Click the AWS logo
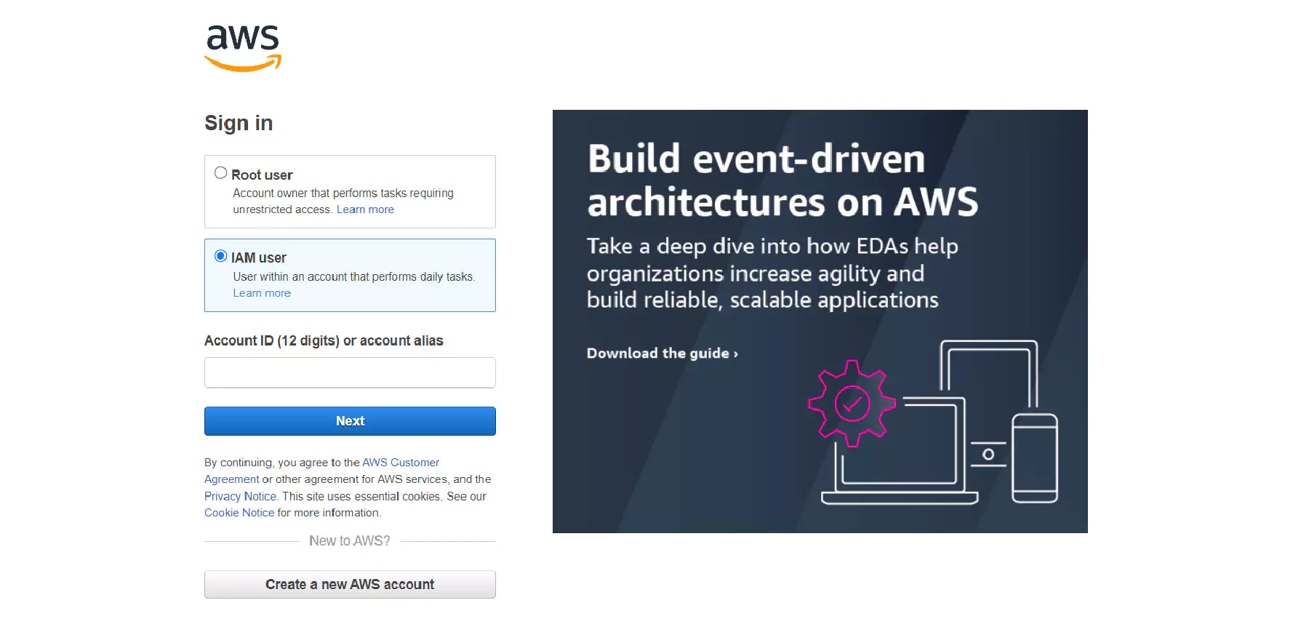Viewport: 1293px width, 635px height. pos(243,48)
